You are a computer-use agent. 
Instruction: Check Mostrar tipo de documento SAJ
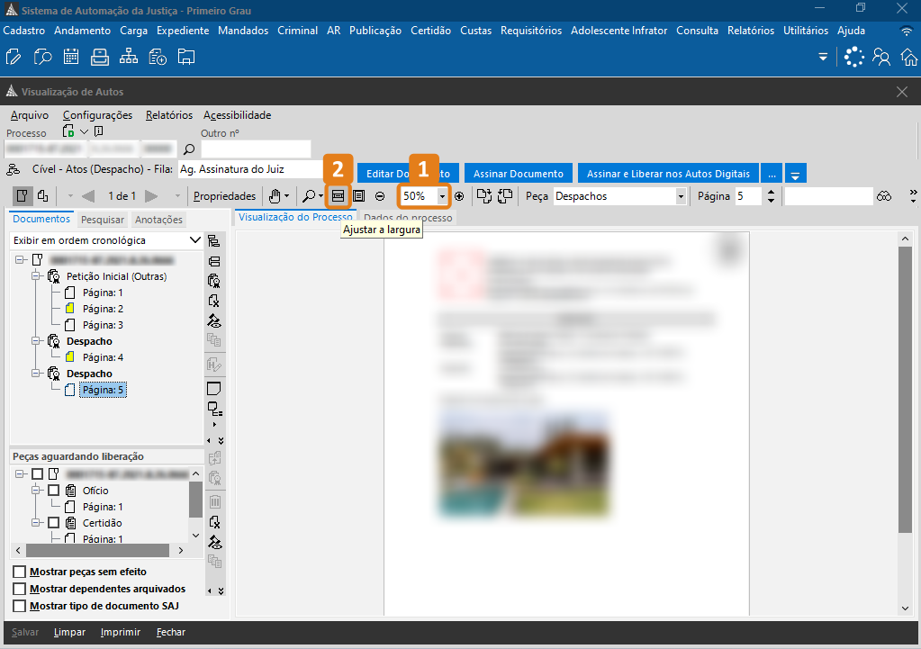tap(20, 606)
